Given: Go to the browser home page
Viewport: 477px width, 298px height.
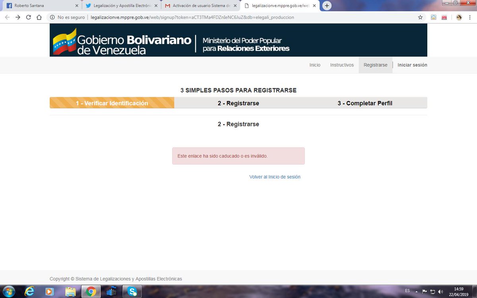Looking at the screenshot, I should (x=39, y=17).
